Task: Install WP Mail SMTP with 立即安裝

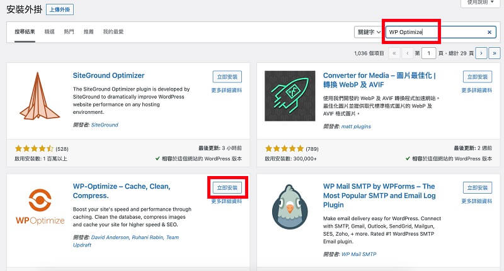Action: point(478,188)
